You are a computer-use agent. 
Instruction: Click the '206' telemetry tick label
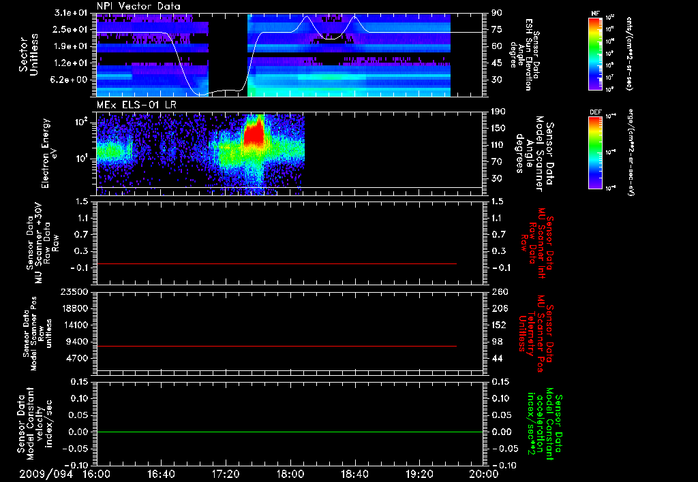(498, 308)
